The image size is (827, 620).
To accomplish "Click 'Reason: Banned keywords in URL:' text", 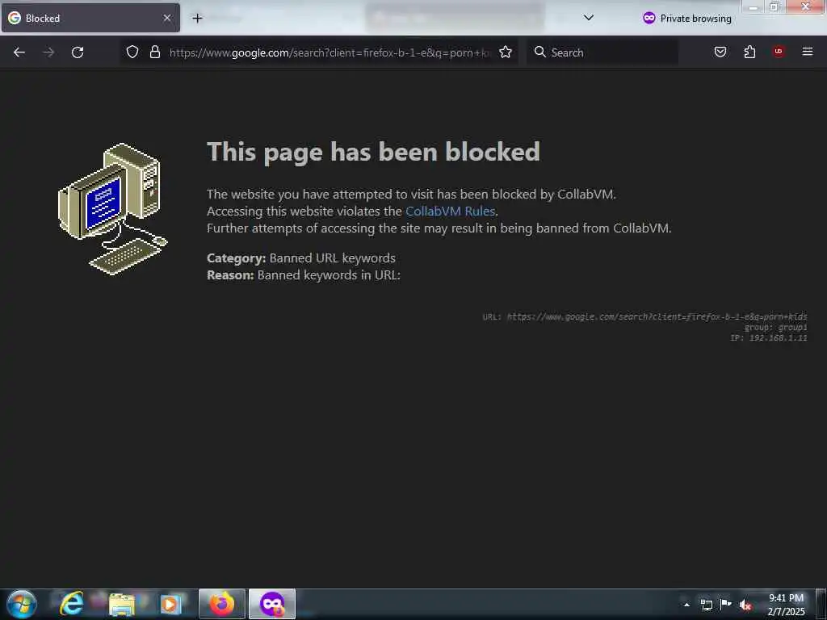I will pos(304,274).
